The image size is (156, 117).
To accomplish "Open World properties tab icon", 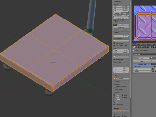I will pos(144,47).
